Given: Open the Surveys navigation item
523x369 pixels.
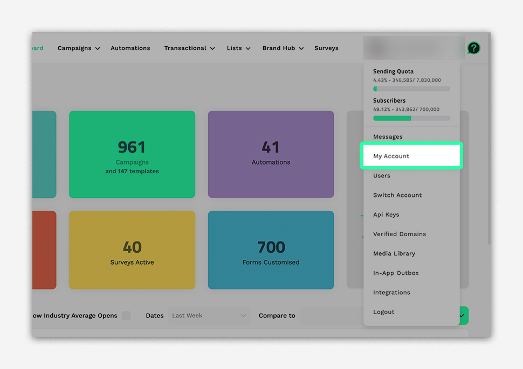Looking at the screenshot, I should pyautogui.click(x=326, y=48).
